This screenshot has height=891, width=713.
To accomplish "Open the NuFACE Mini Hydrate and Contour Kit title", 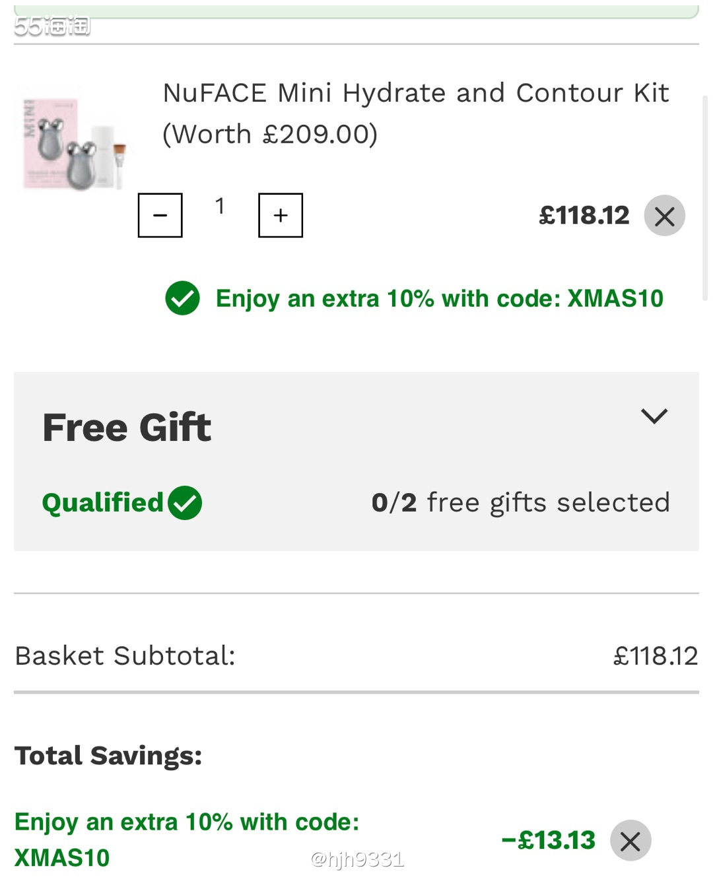I will [x=416, y=113].
